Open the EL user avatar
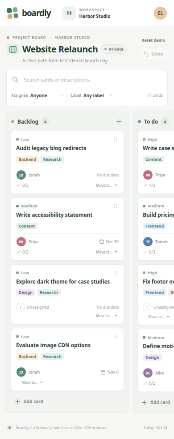 click(x=160, y=13)
